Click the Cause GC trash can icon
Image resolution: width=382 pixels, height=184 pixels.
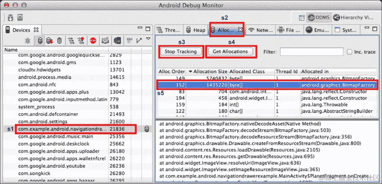tap(59, 41)
